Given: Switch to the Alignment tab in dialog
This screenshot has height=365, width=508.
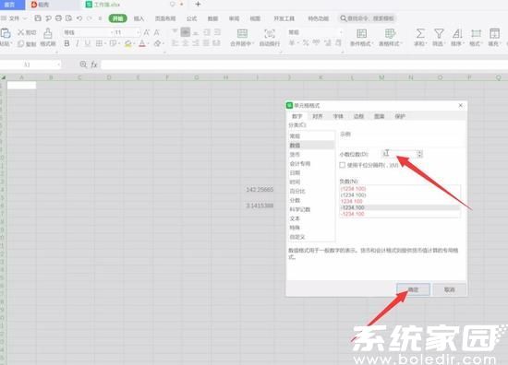Looking at the screenshot, I should pos(317,116).
